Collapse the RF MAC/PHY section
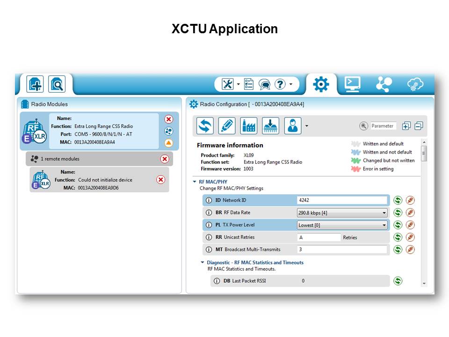The height and width of the screenshot is (337, 449). pos(195,182)
